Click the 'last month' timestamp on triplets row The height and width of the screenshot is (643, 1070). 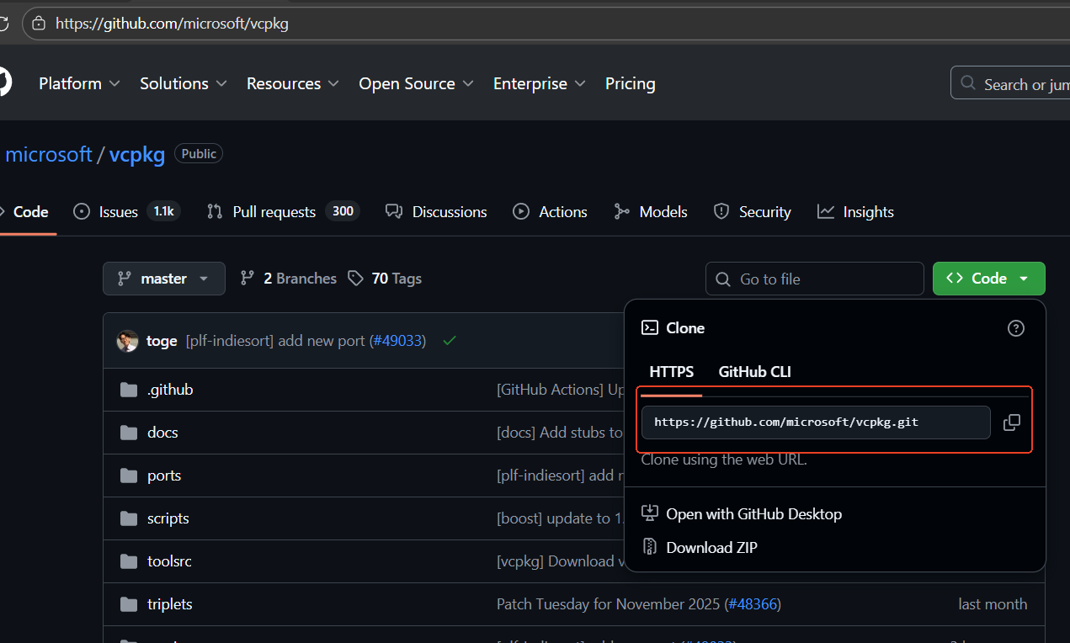point(993,604)
